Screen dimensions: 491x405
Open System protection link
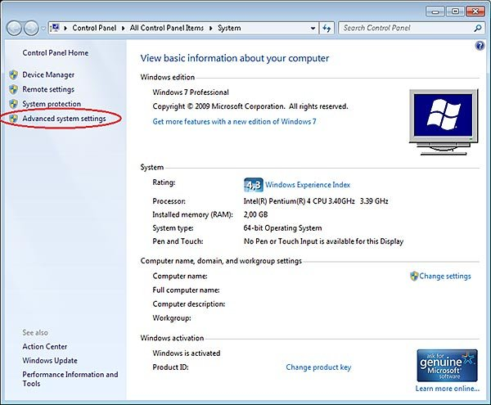[52, 104]
